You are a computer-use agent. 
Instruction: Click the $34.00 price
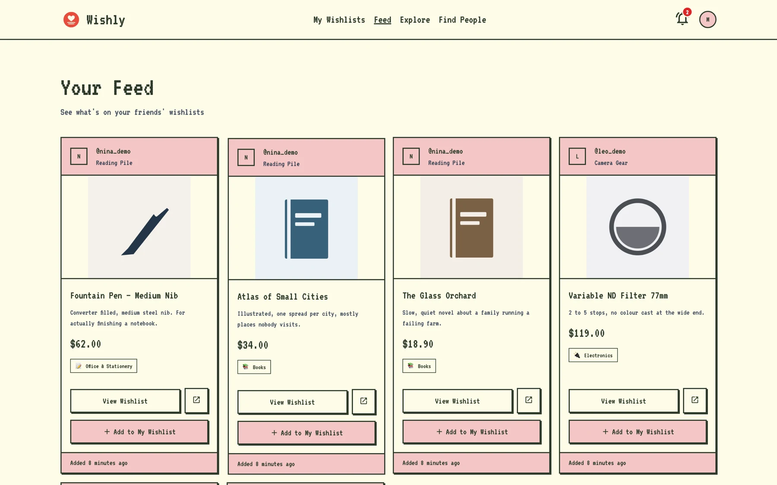click(253, 345)
